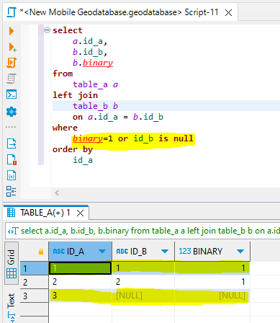This screenshot has width=280, height=323.
Task: Click the record panel arrows icon below Text
Action: tap(12, 317)
